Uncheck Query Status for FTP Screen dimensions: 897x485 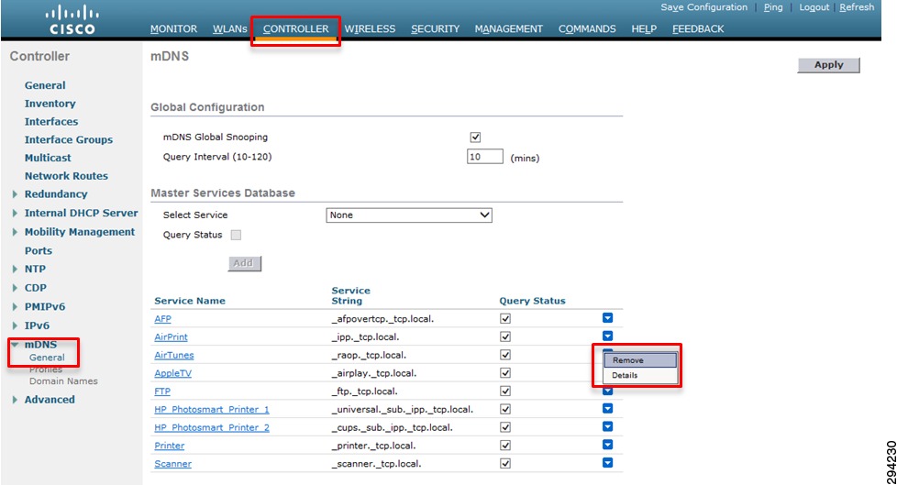505,391
